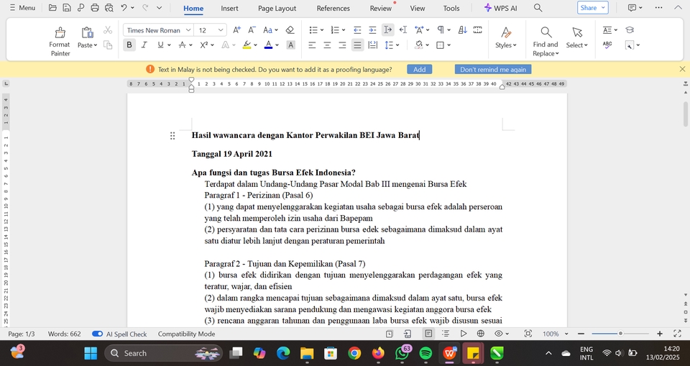Run spell check with the ABC icon
Screen dimensions: 690x366
607,45
